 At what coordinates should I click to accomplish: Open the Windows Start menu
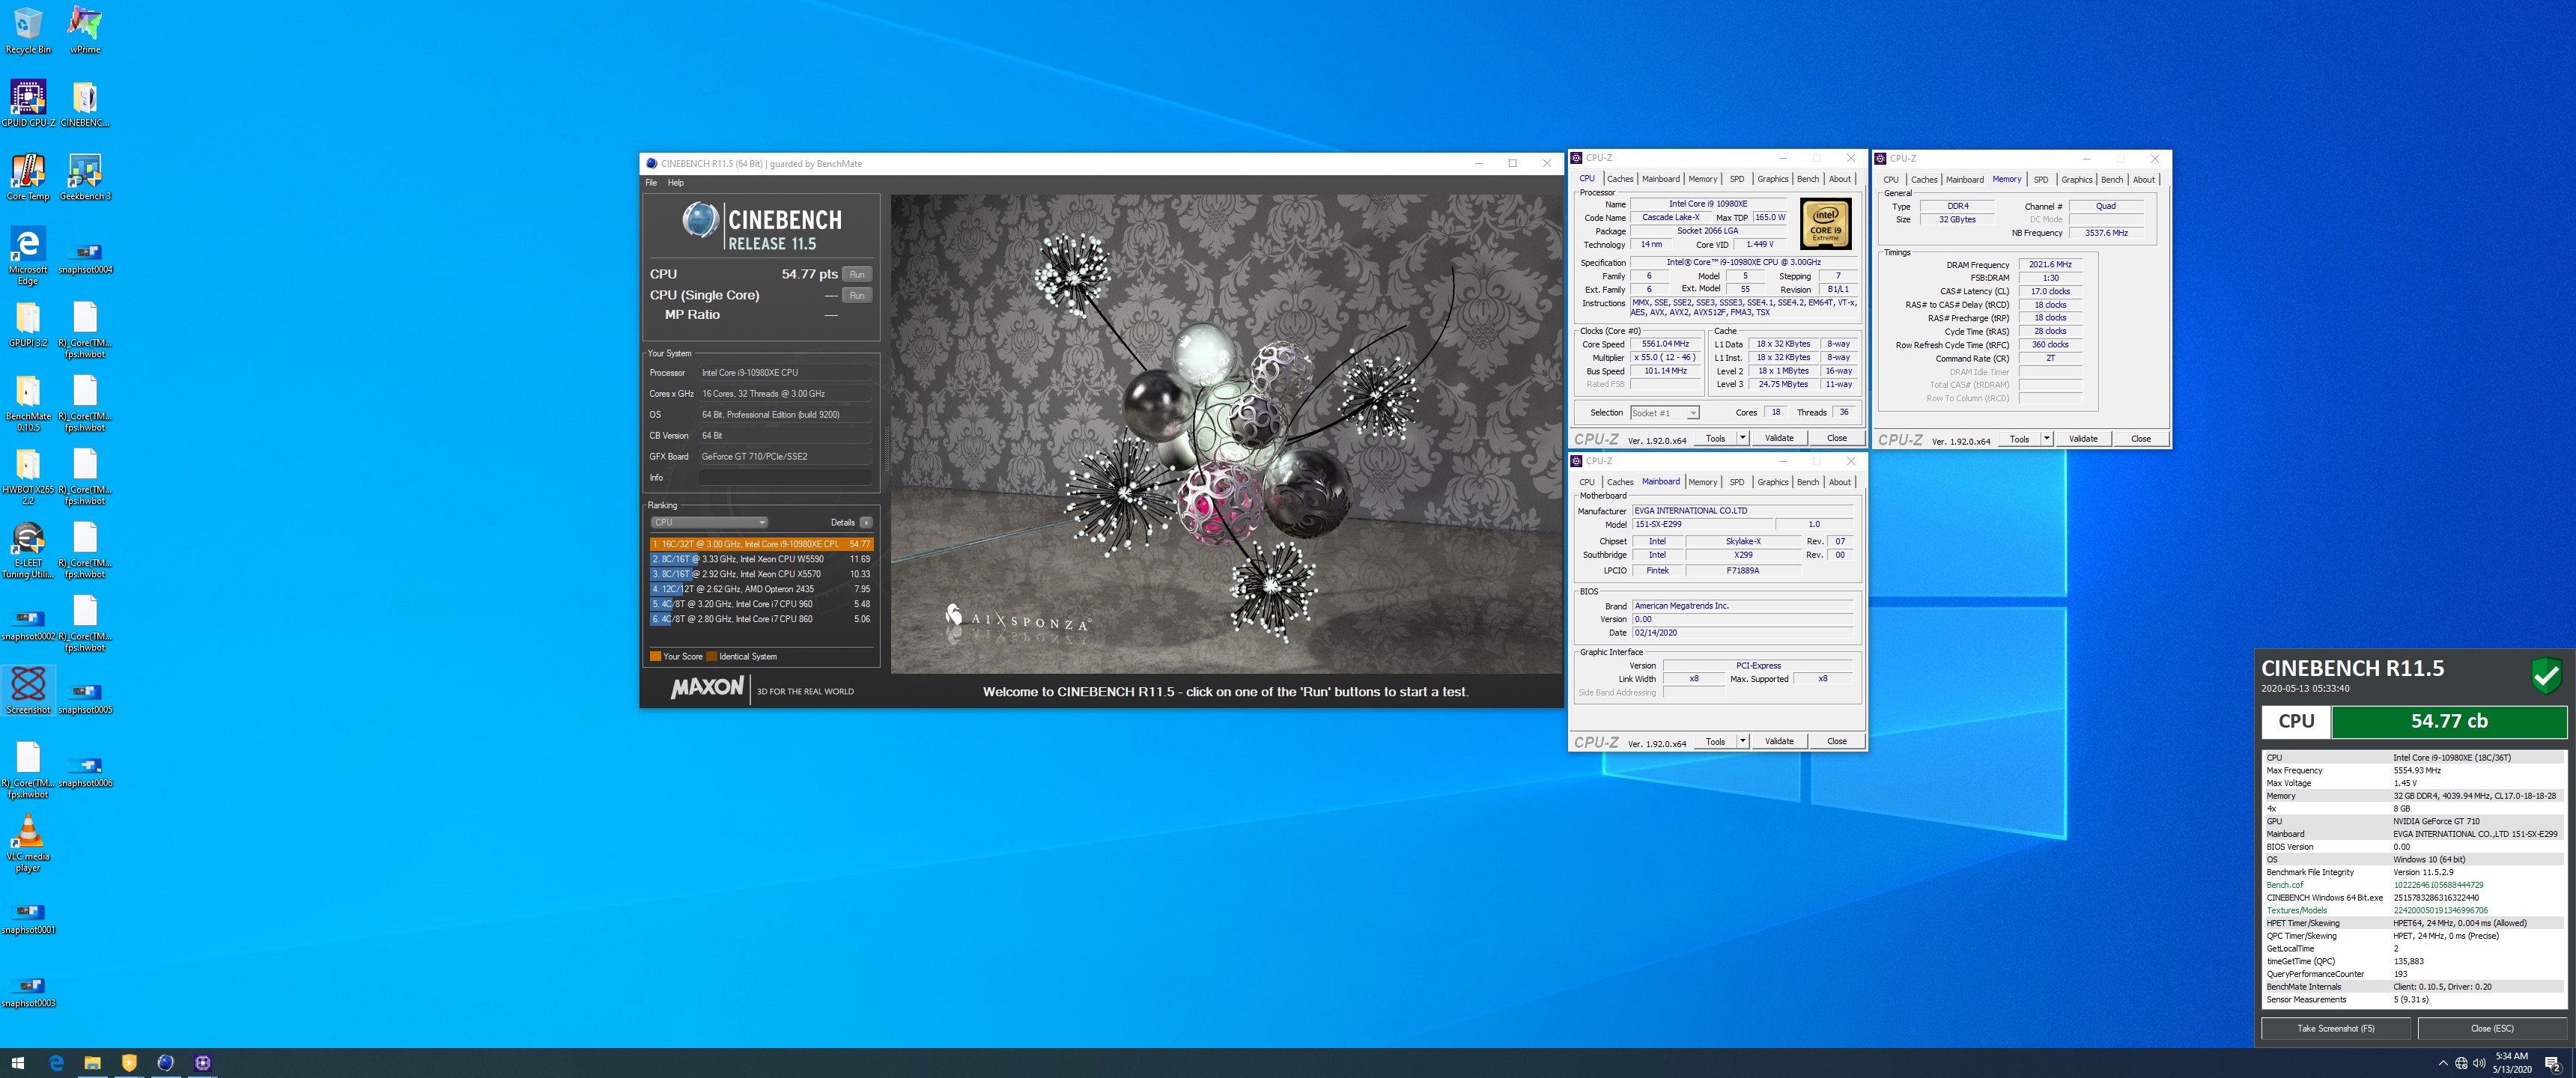(18, 1063)
